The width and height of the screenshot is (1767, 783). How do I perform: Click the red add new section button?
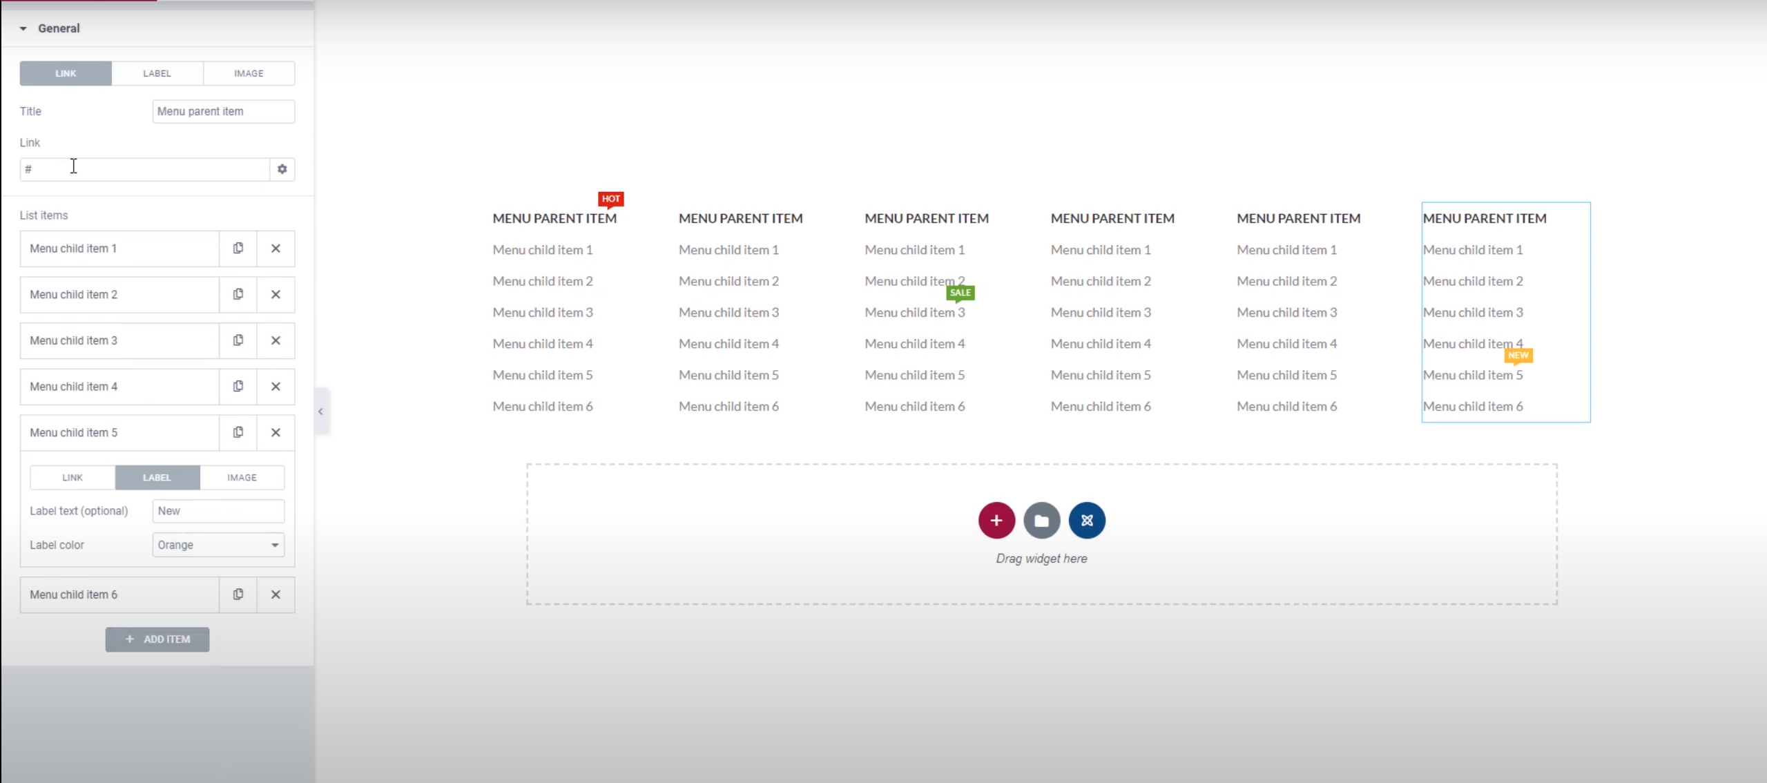996,521
